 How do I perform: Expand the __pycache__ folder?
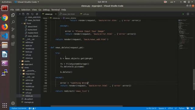[30, 71]
